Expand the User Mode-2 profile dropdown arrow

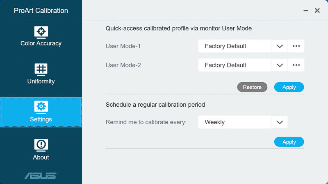280,65
